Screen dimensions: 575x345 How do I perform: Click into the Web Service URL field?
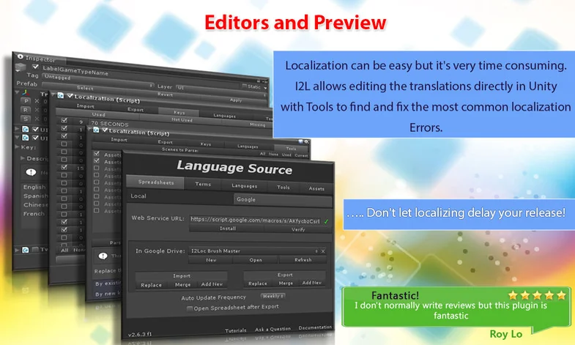(256, 220)
